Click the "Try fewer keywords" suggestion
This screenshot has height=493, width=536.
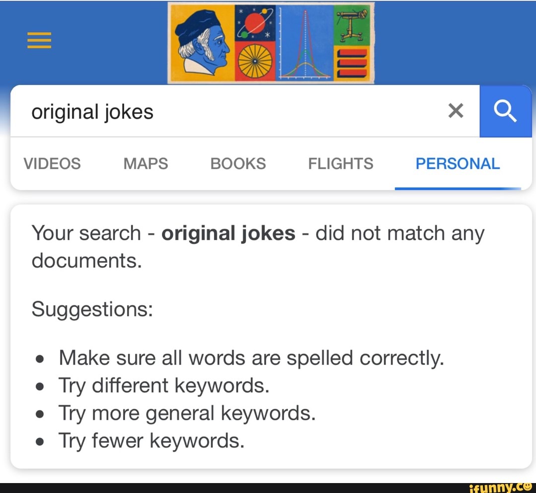(151, 440)
